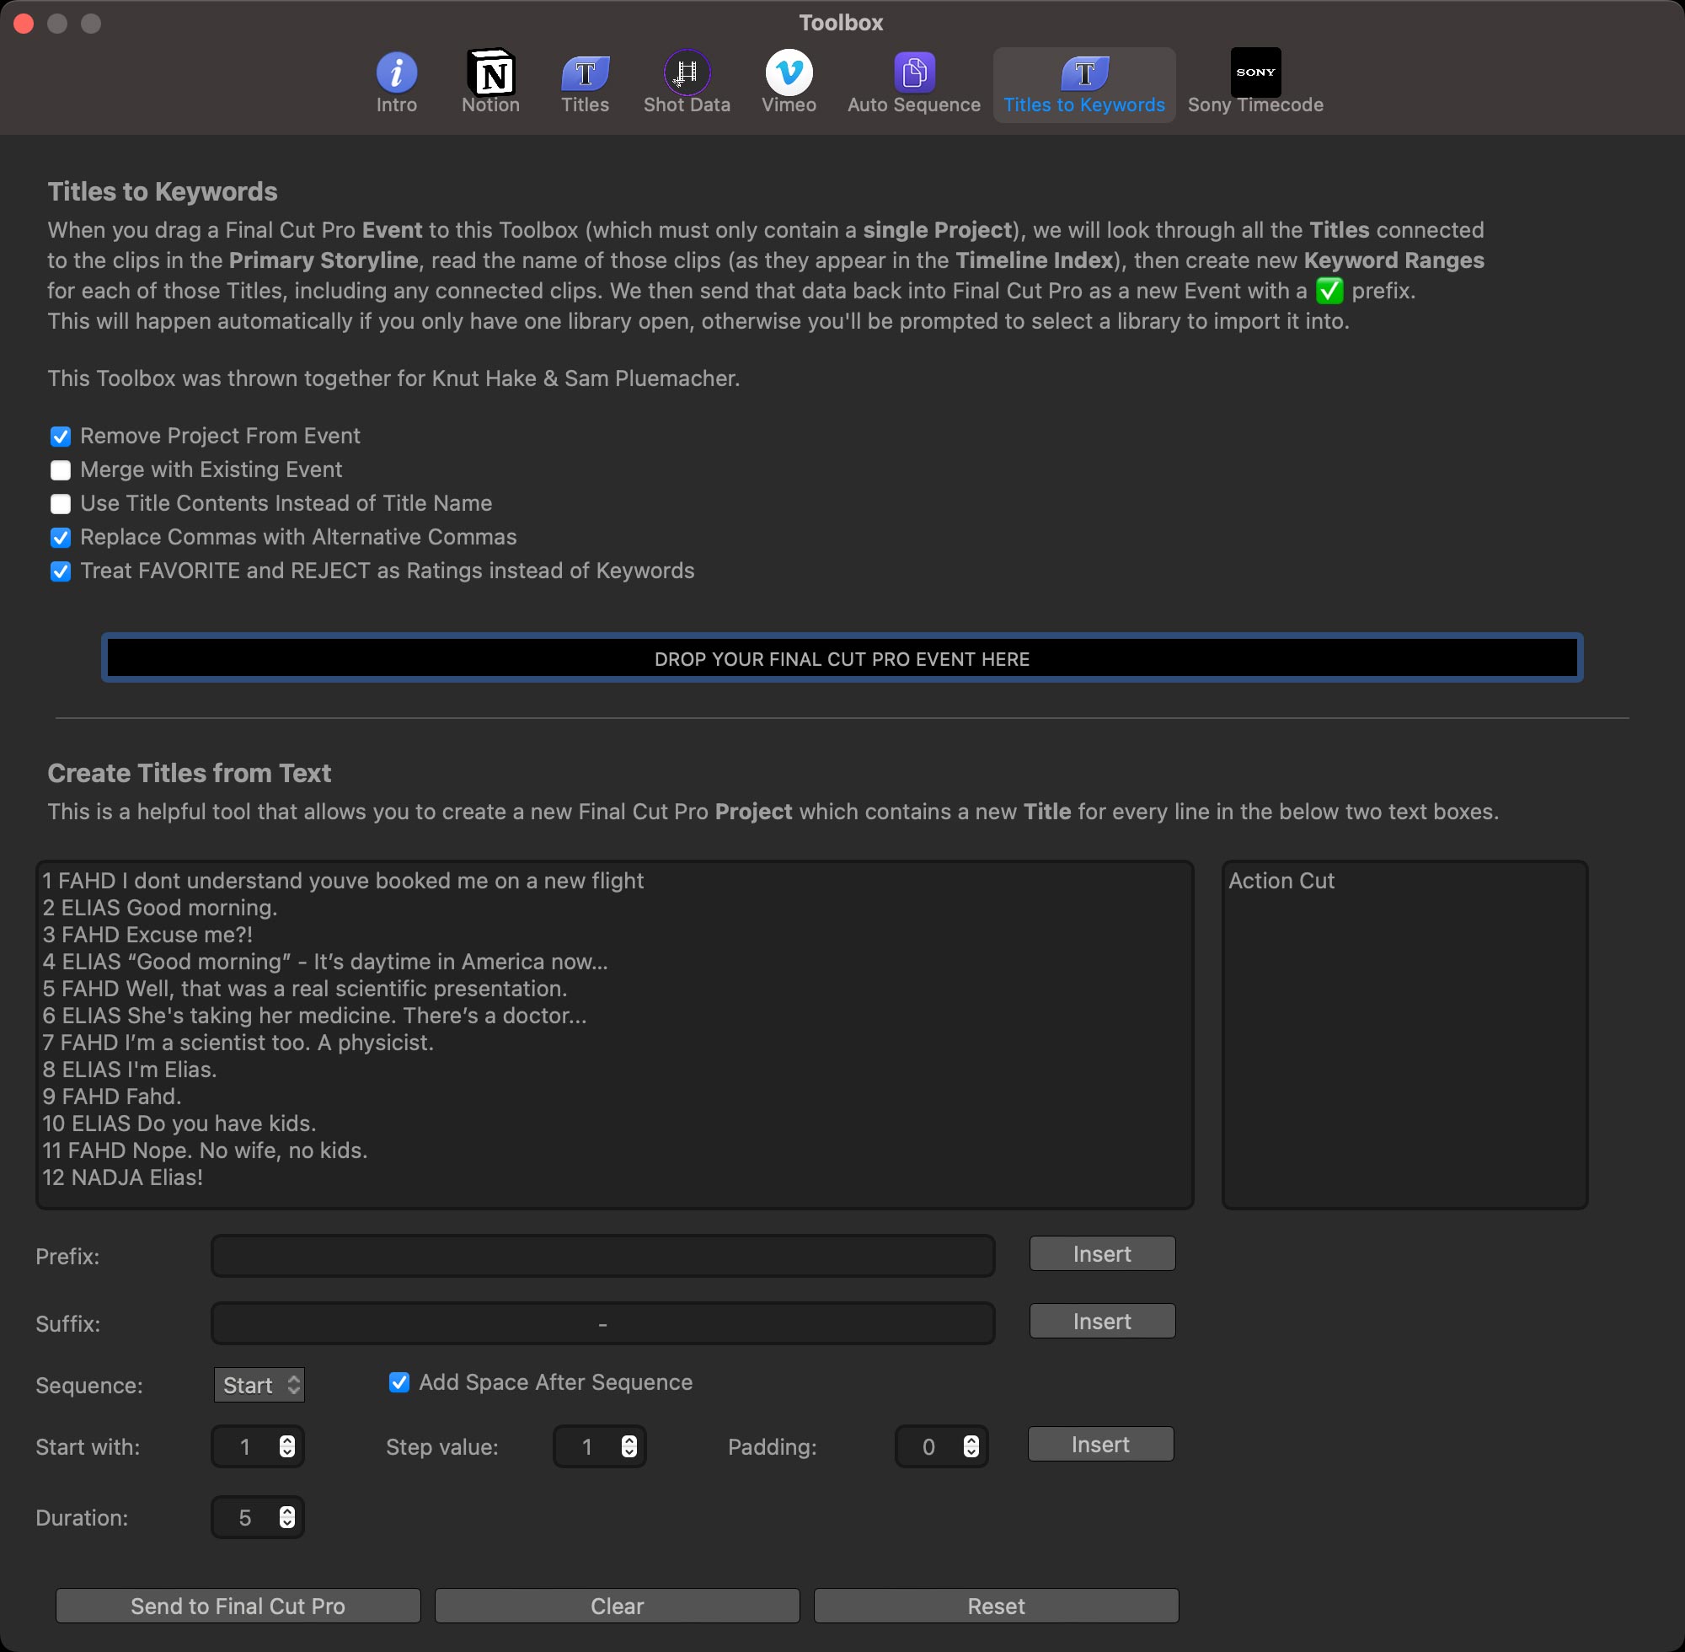Click the Drop Your Final Cut Pro Event area
The height and width of the screenshot is (1652, 1685).
(x=842, y=658)
